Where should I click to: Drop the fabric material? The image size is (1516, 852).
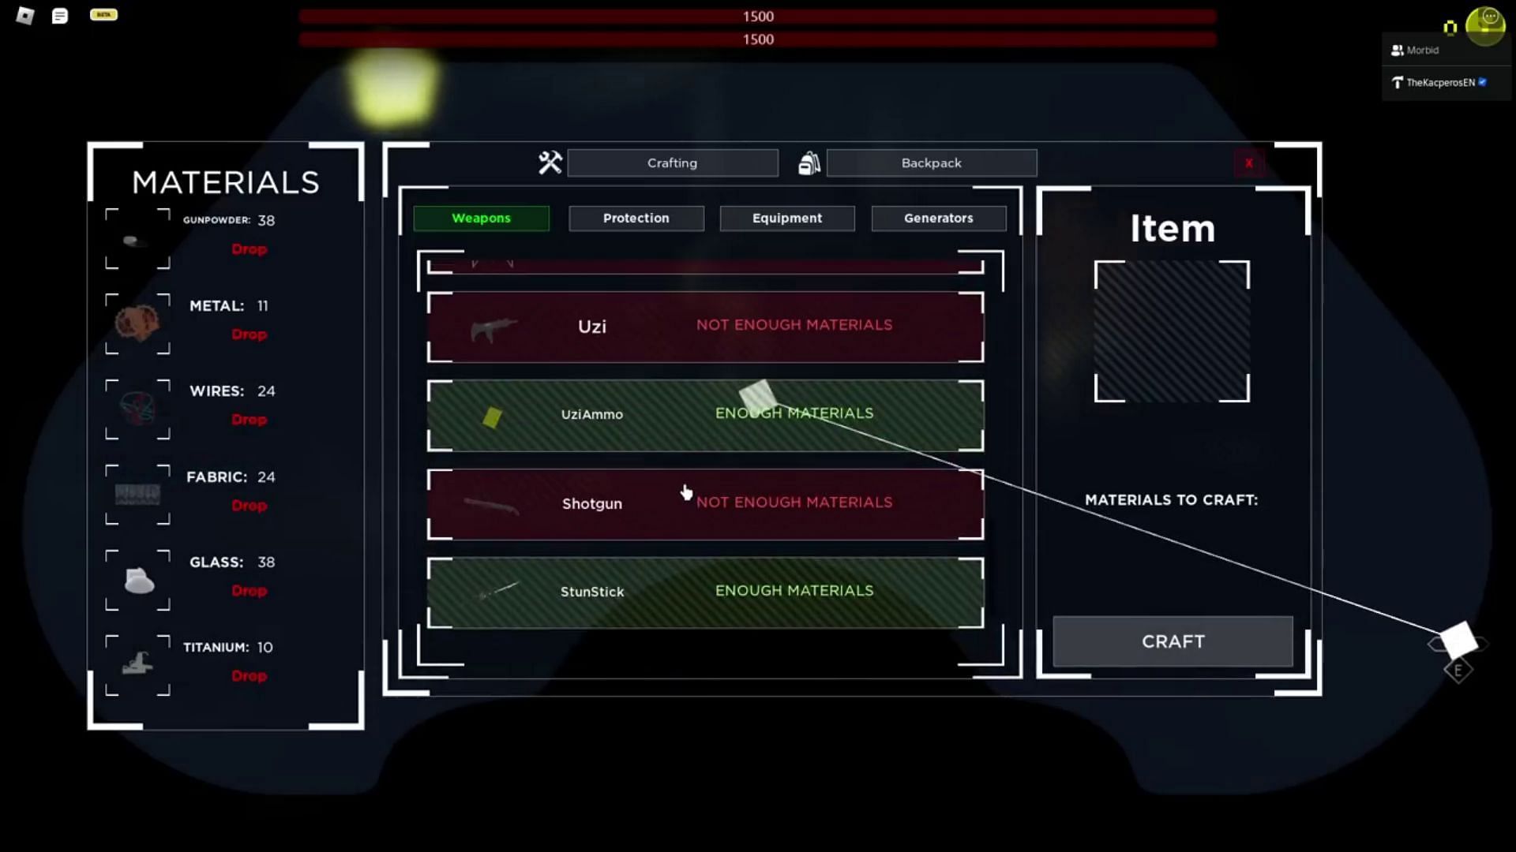(247, 505)
